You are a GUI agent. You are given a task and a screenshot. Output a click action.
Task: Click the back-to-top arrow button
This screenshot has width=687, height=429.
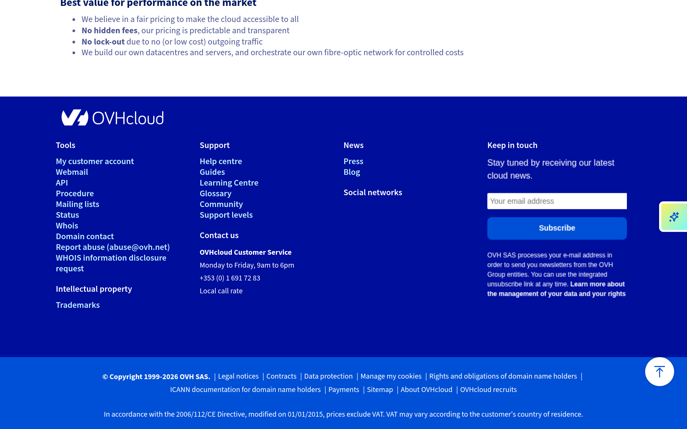(x=659, y=371)
